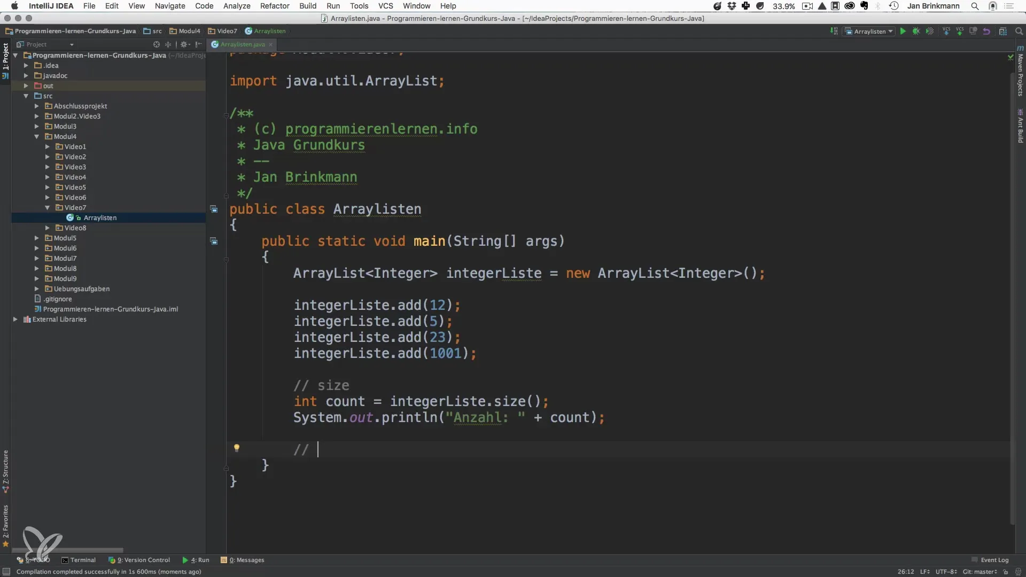Select the Arraylisten.java editor tab

pyautogui.click(x=242, y=44)
